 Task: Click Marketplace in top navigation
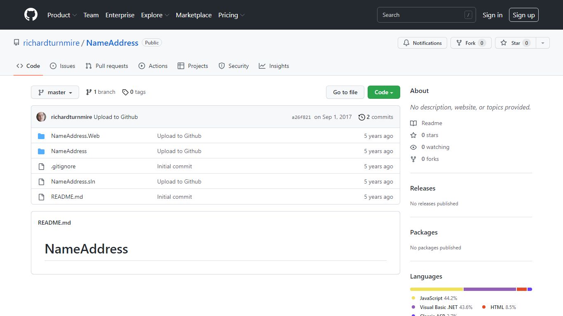[x=194, y=15]
